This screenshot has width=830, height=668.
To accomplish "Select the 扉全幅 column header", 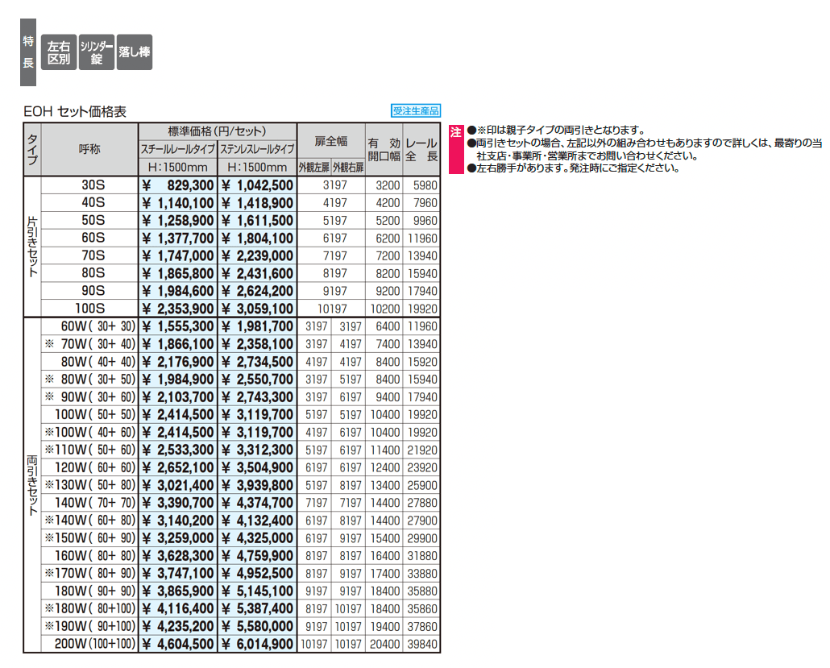I will (x=331, y=141).
